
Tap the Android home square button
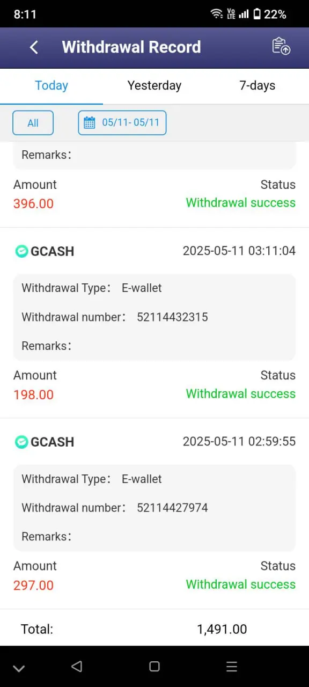coord(154,666)
